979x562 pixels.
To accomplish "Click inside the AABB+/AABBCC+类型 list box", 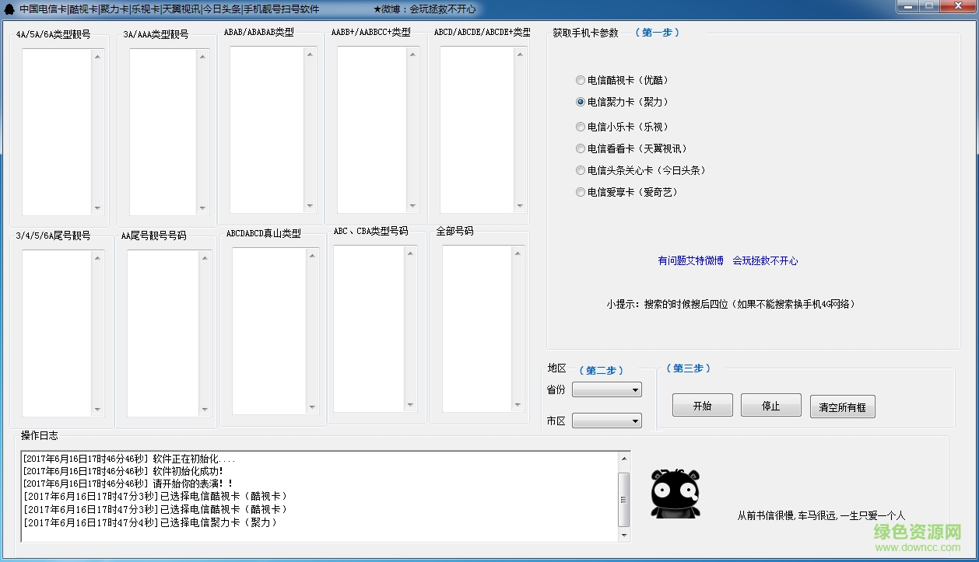I will tap(370, 128).
